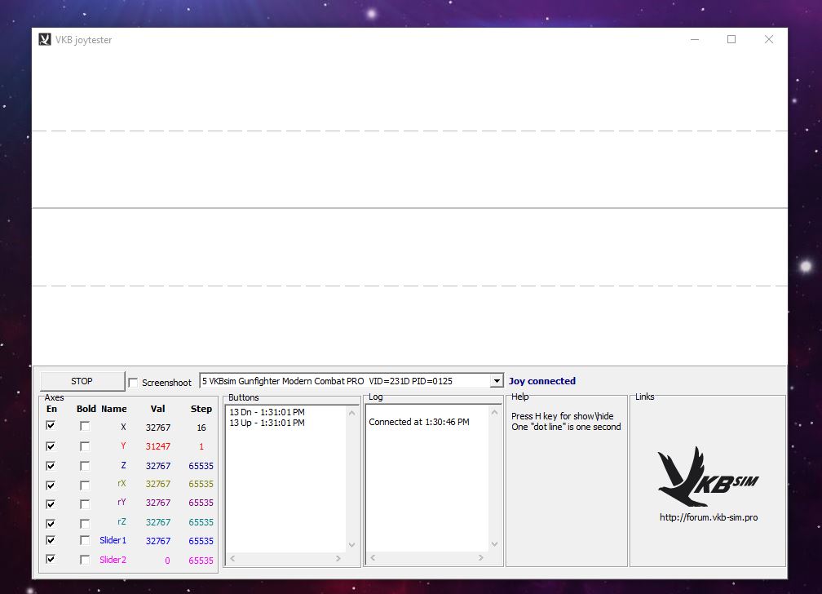Viewport: 822px width, 594px height.
Task: Disable the Slider2 En checkbox
Action: click(51, 559)
